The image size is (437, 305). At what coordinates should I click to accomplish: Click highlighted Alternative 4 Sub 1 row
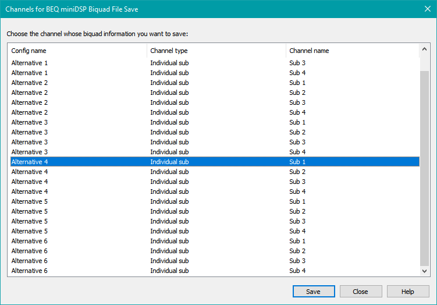(215, 162)
